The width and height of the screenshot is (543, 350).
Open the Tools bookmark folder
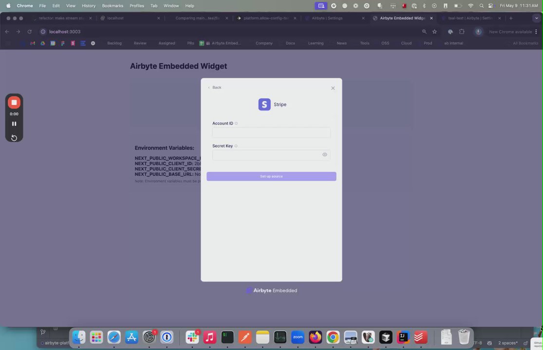tap(364, 43)
